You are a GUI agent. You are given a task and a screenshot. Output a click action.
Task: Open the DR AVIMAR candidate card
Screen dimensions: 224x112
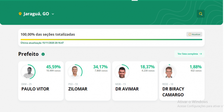click(135, 81)
